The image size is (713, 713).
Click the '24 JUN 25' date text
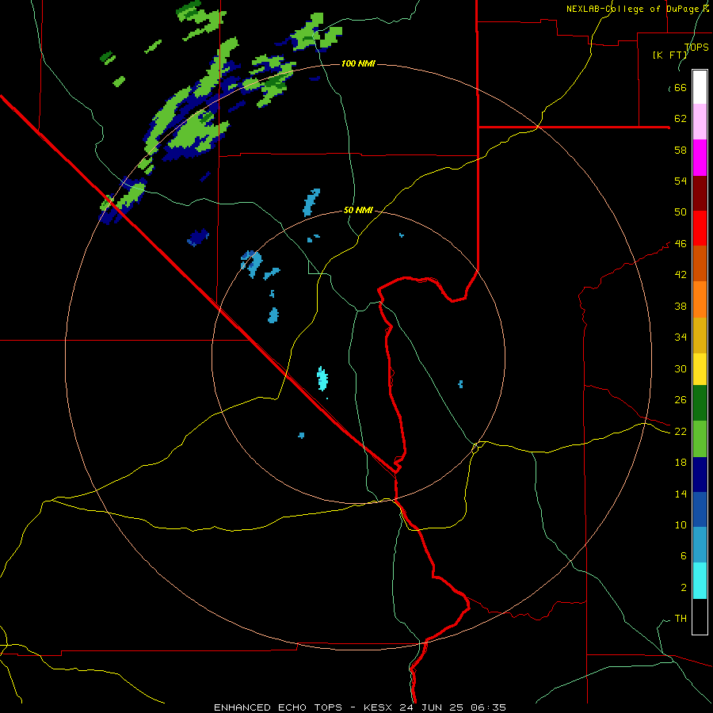[x=433, y=707]
